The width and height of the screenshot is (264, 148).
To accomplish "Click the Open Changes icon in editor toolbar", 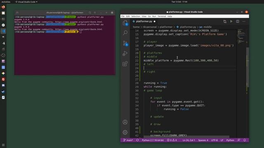I will [225, 21].
